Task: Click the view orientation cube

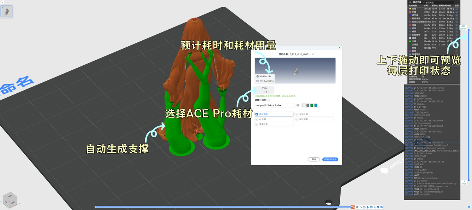Action: tap(10, 200)
